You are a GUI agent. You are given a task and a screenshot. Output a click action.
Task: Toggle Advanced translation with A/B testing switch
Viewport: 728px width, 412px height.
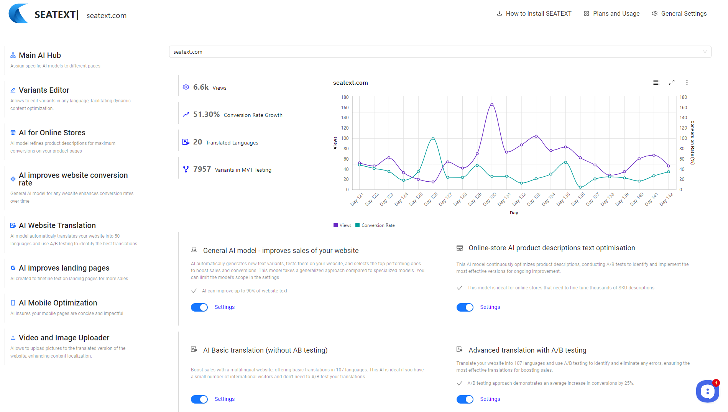tap(465, 399)
